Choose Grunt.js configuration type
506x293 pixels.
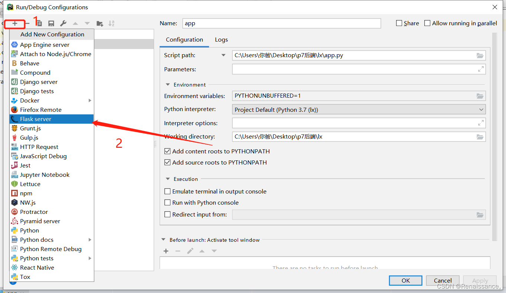pyautogui.click(x=52, y=128)
